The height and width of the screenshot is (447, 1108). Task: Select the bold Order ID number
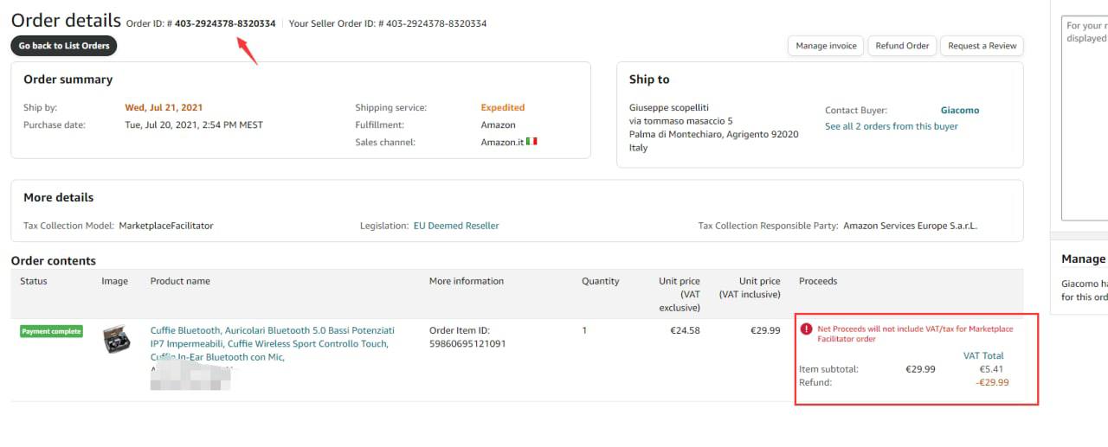point(225,23)
